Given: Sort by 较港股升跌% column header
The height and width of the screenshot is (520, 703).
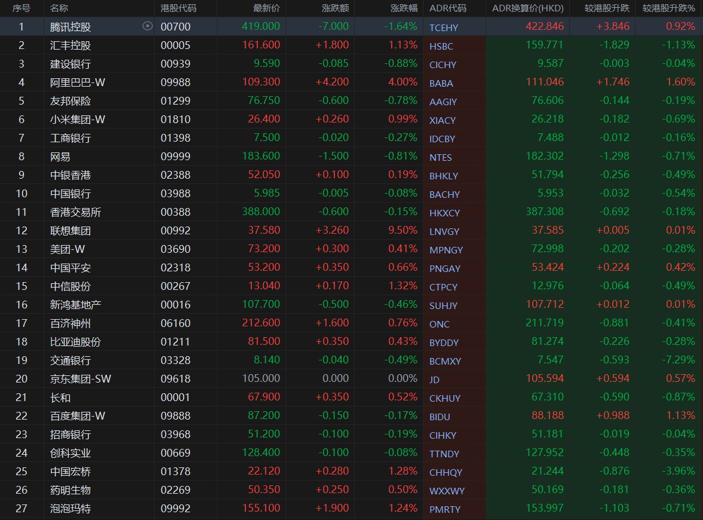Looking at the screenshot, I should pos(668,8).
